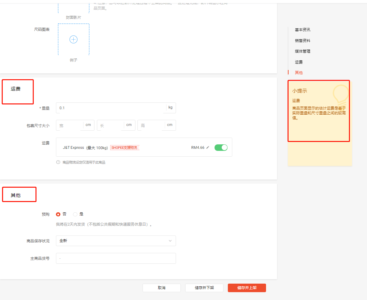Click the weight input showing 0.1
Viewport: 367px width, 300px height.
click(109, 108)
